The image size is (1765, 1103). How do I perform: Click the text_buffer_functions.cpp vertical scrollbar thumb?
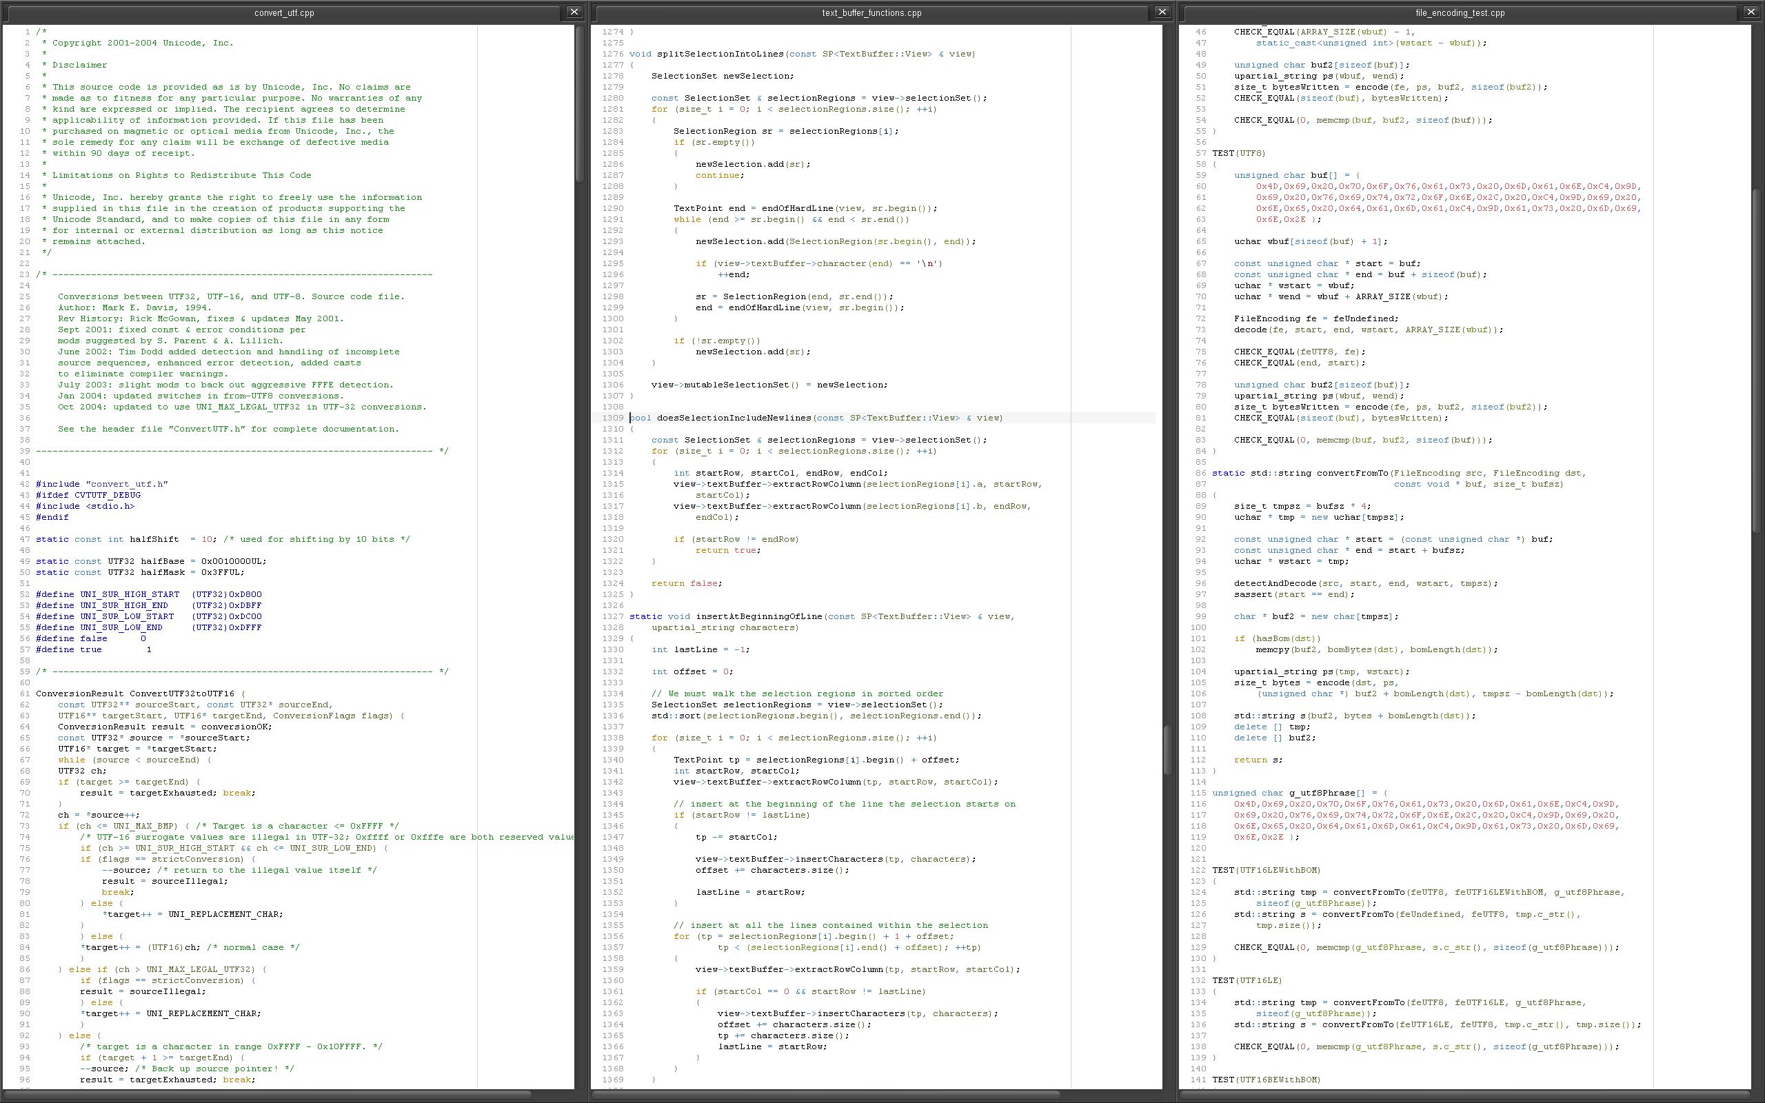click(x=1168, y=751)
